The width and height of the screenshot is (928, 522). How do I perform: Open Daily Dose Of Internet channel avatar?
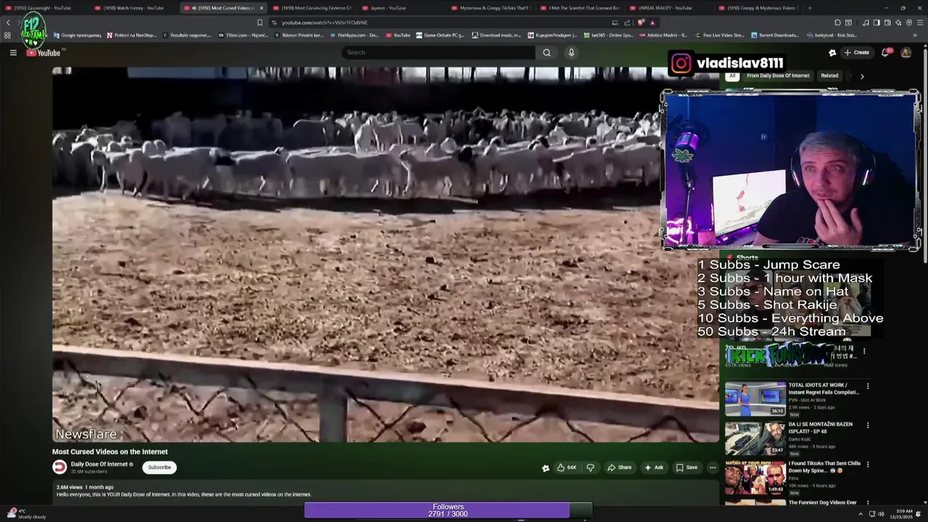[x=59, y=468]
